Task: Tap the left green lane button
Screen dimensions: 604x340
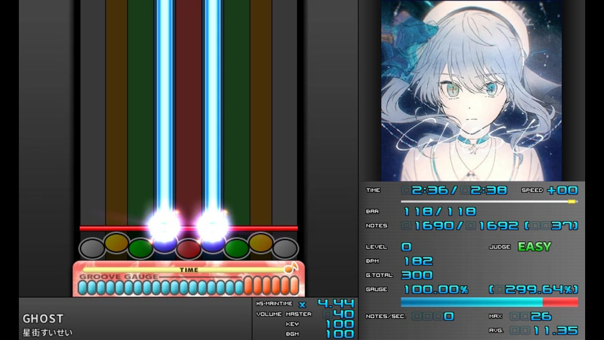Action: (x=140, y=249)
